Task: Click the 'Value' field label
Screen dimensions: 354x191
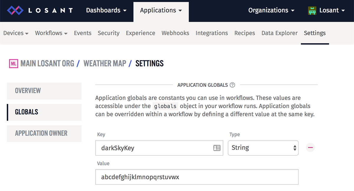Action: tap(103, 163)
